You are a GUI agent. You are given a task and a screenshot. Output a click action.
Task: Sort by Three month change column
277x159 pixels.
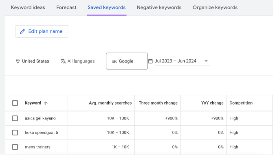point(158,103)
